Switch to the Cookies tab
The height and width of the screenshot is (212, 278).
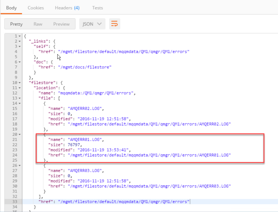[x=36, y=8]
